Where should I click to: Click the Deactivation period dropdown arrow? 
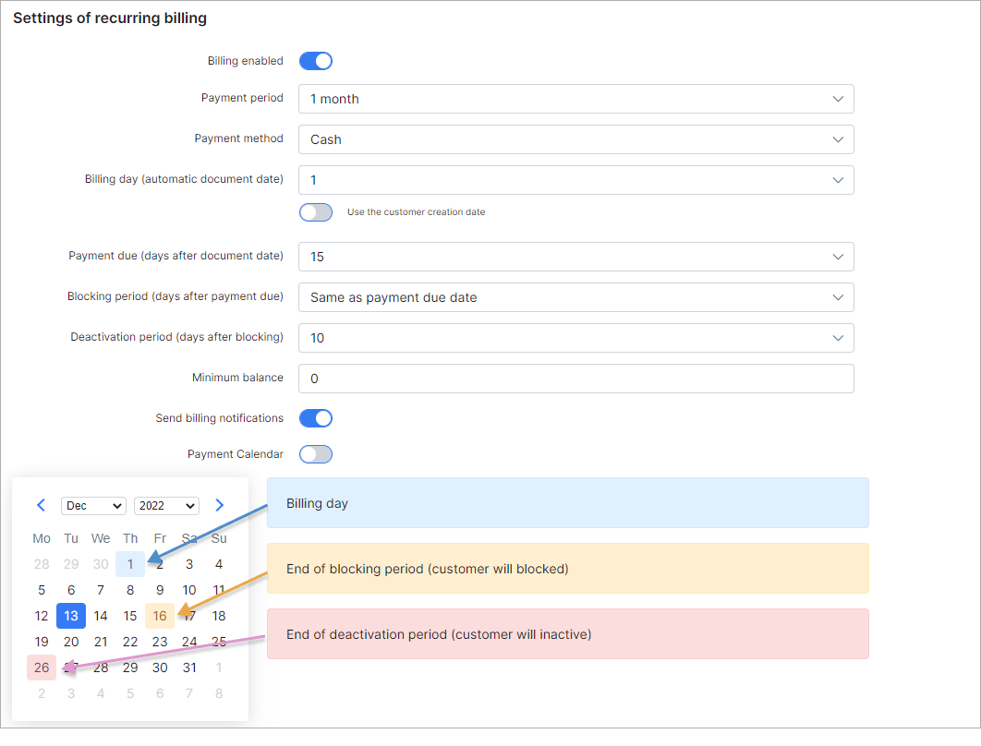(x=839, y=337)
